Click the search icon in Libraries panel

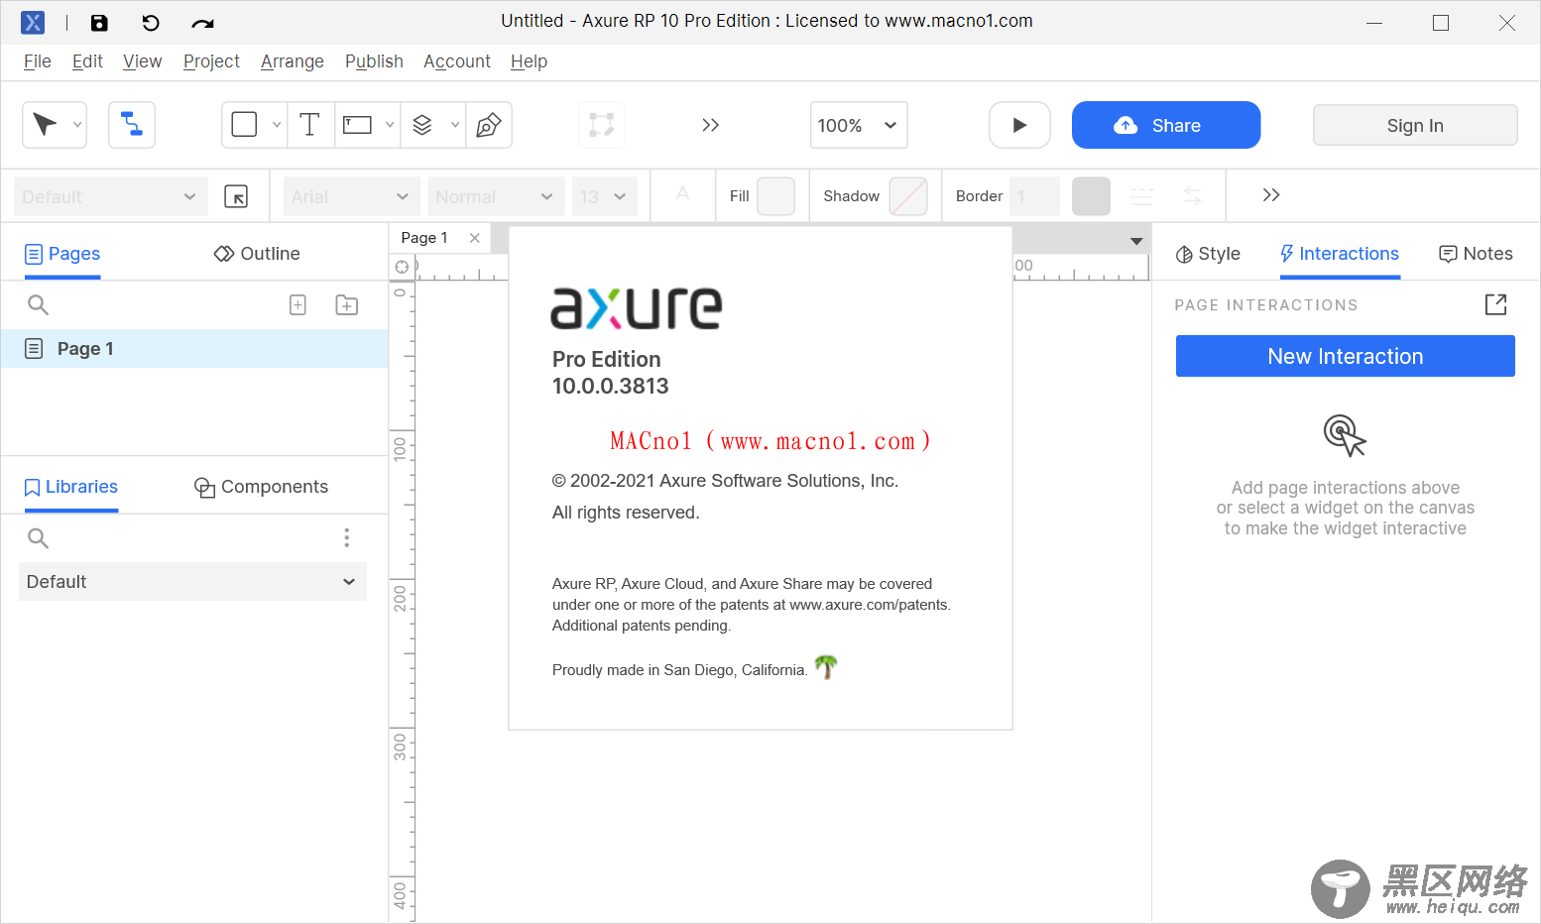38,537
